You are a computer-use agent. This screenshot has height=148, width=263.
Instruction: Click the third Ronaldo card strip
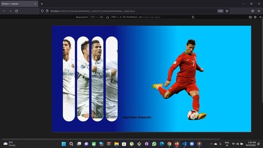(x=97, y=79)
